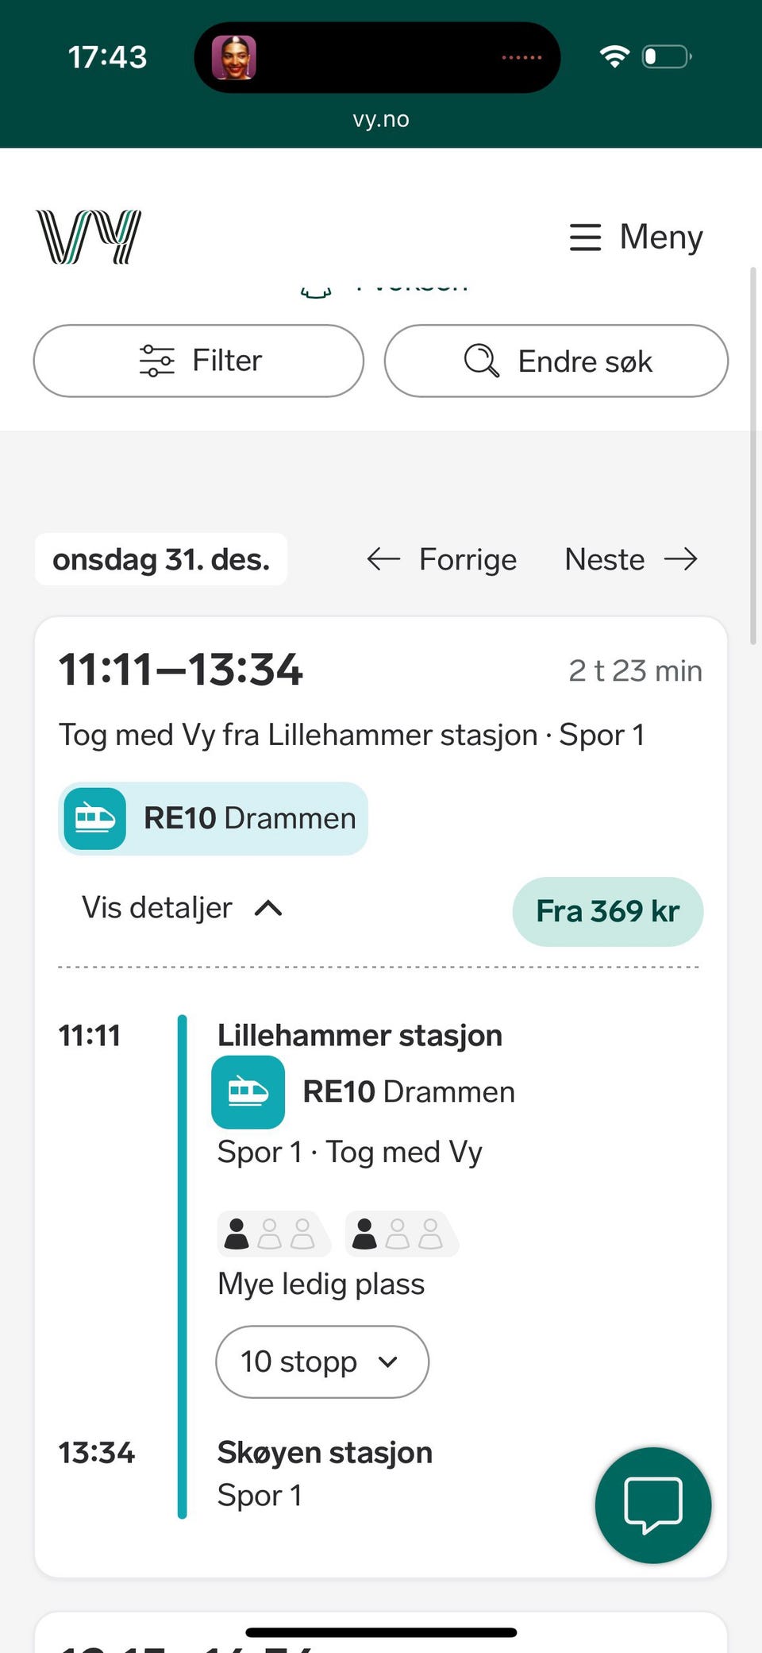Select the Fra 369 kr price button
The width and height of the screenshot is (762, 1653).
[x=608, y=911]
